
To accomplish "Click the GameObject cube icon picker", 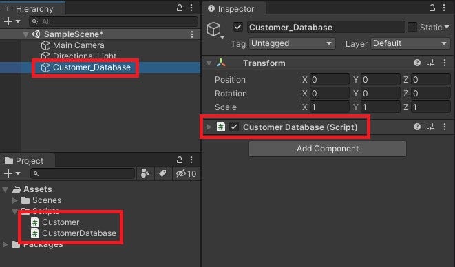I will [x=215, y=30].
